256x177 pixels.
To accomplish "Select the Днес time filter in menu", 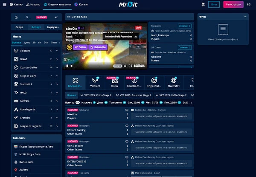I will [27, 43].
